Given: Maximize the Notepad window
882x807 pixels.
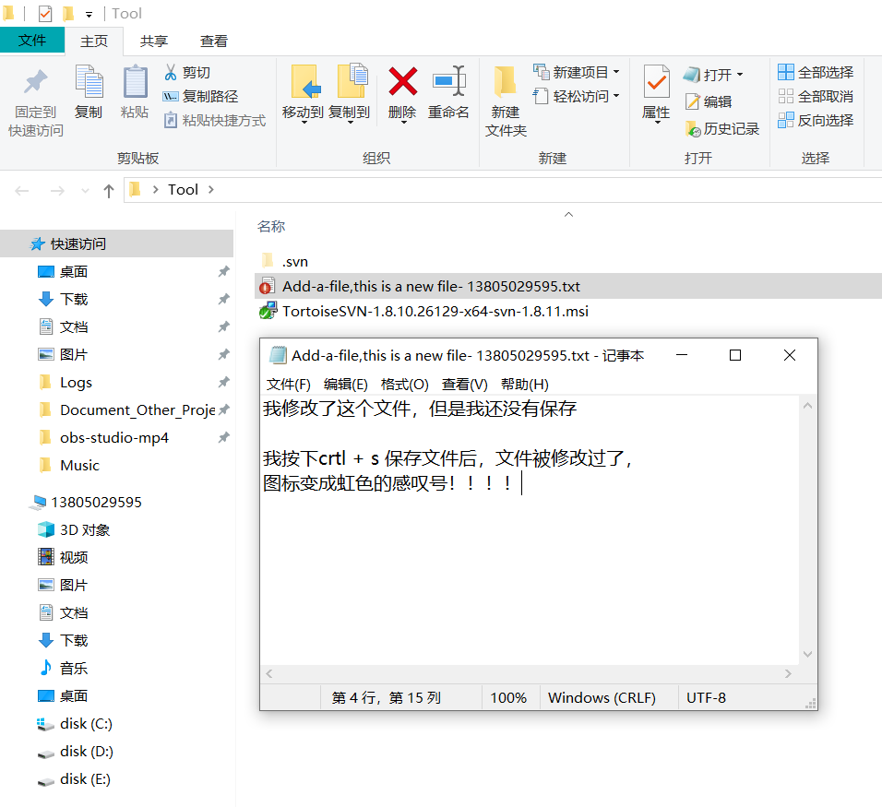Looking at the screenshot, I should (734, 355).
